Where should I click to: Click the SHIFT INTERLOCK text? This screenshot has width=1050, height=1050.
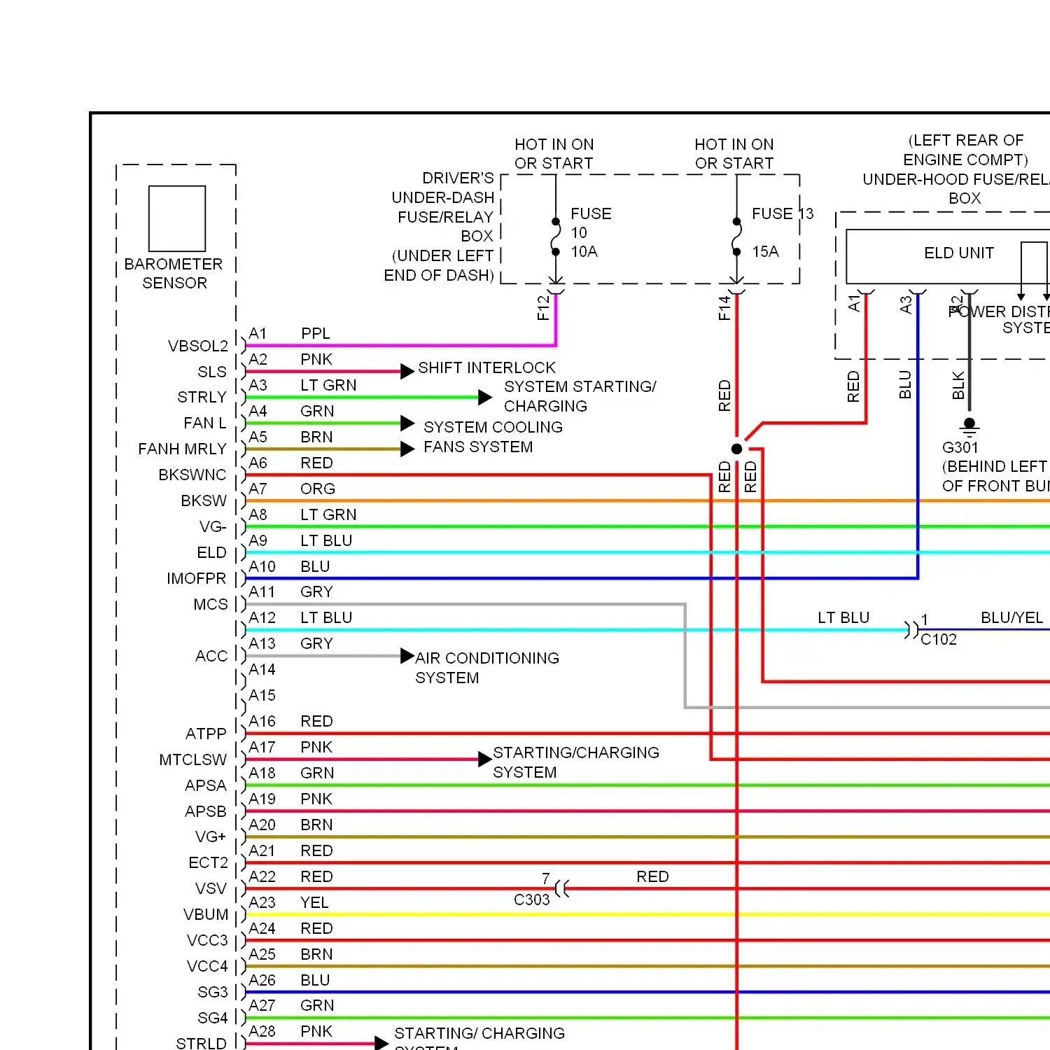[x=486, y=367]
